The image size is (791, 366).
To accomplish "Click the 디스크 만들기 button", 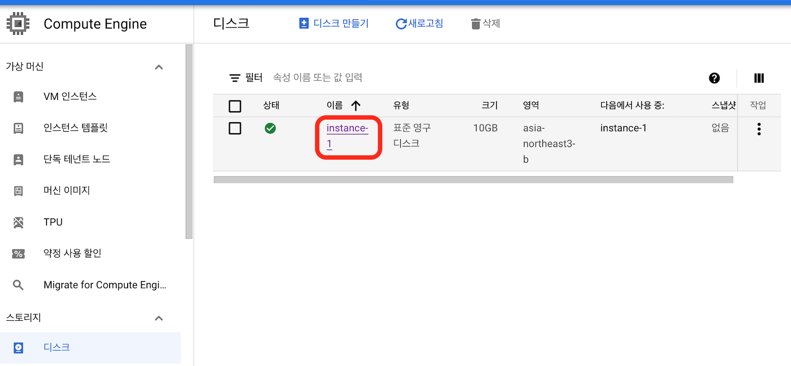I will 333,23.
